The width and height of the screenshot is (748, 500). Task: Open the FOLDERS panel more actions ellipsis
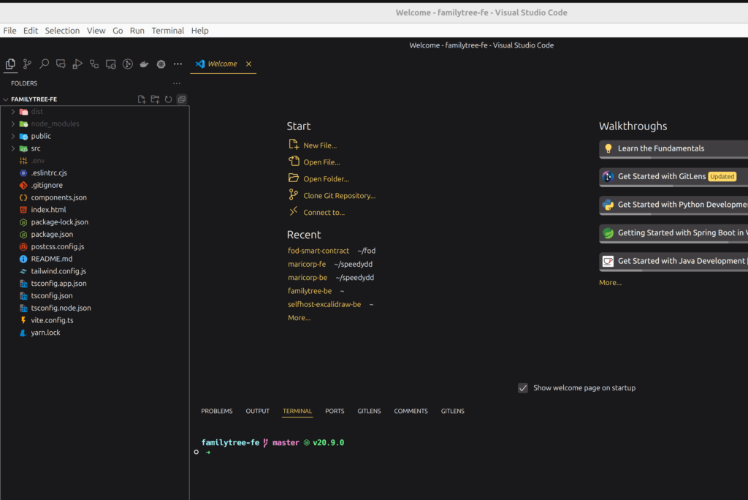pyautogui.click(x=177, y=83)
